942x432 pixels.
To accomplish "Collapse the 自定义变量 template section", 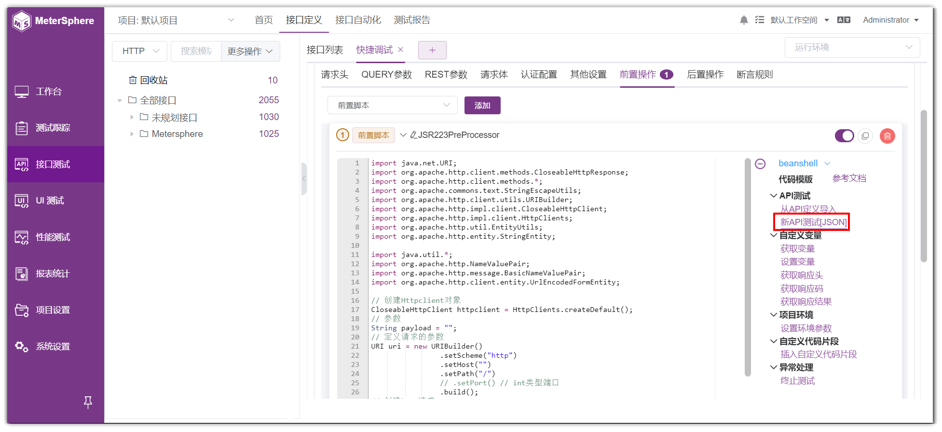I will click(774, 235).
